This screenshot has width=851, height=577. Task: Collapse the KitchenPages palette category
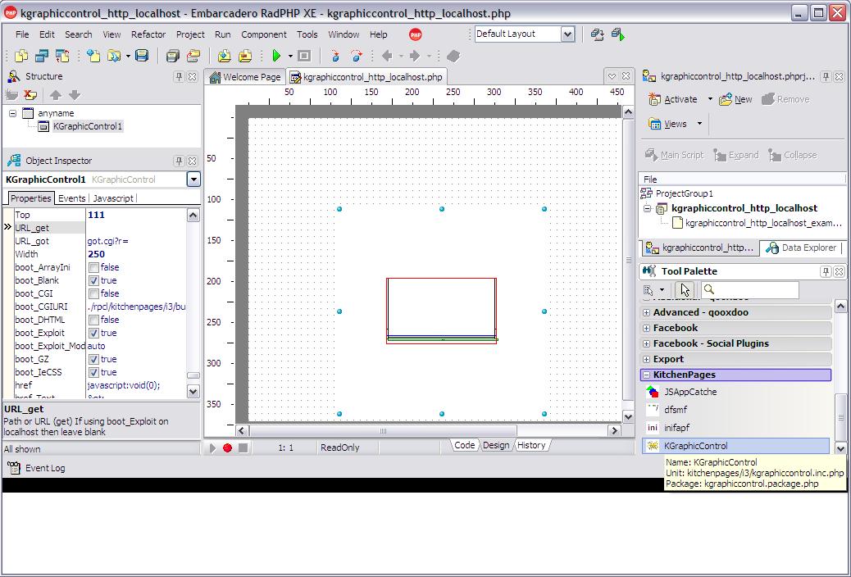pyautogui.click(x=646, y=375)
